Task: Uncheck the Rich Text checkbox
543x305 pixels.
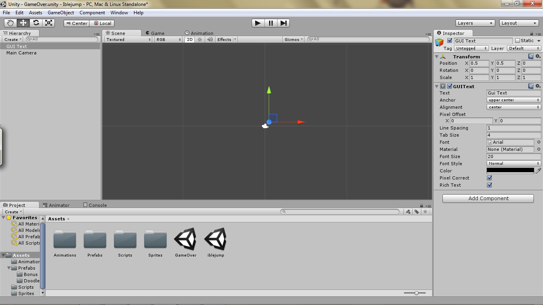Action: tap(489, 185)
